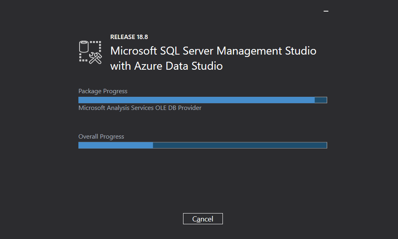Cancel the SSMS installation
Viewport: 398px width, 239px height.
pos(203,219)
